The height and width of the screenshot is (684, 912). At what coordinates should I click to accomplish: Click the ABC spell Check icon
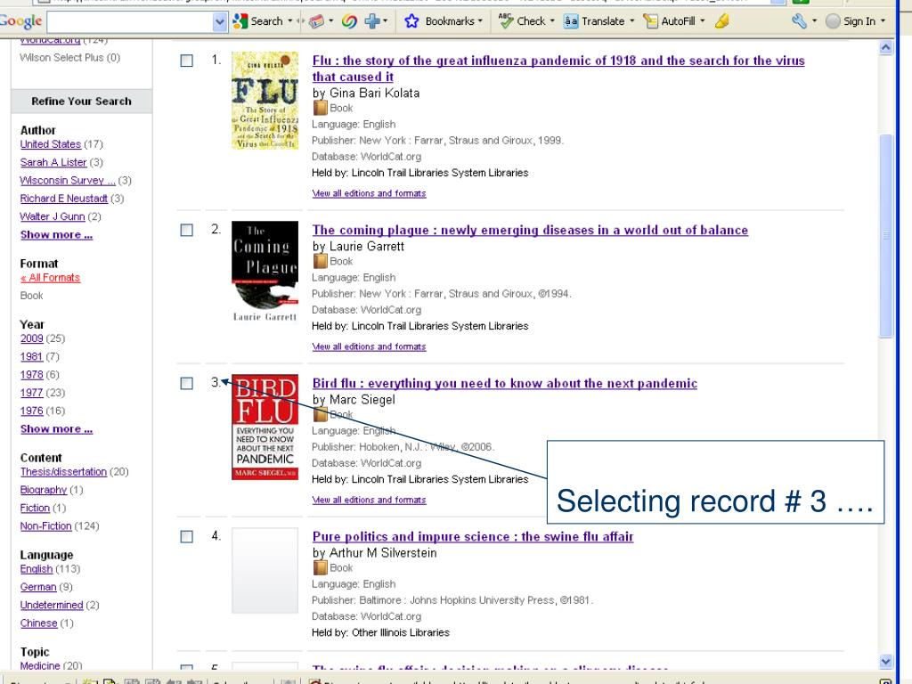click(506, 21)
